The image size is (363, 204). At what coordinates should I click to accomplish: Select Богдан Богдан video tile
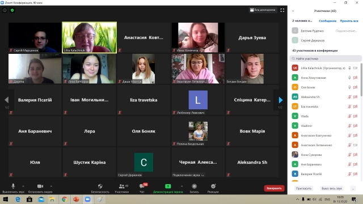(252, 69)
